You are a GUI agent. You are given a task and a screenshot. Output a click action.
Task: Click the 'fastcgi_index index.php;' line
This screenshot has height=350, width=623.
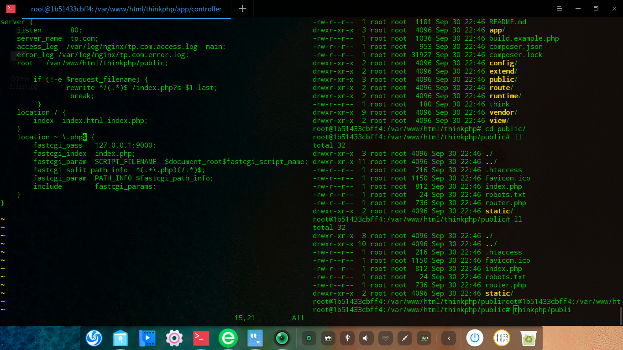tap(84, 154)
